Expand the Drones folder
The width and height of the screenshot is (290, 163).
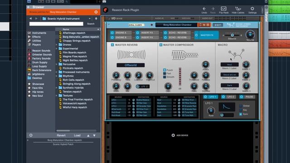[56, 45]
